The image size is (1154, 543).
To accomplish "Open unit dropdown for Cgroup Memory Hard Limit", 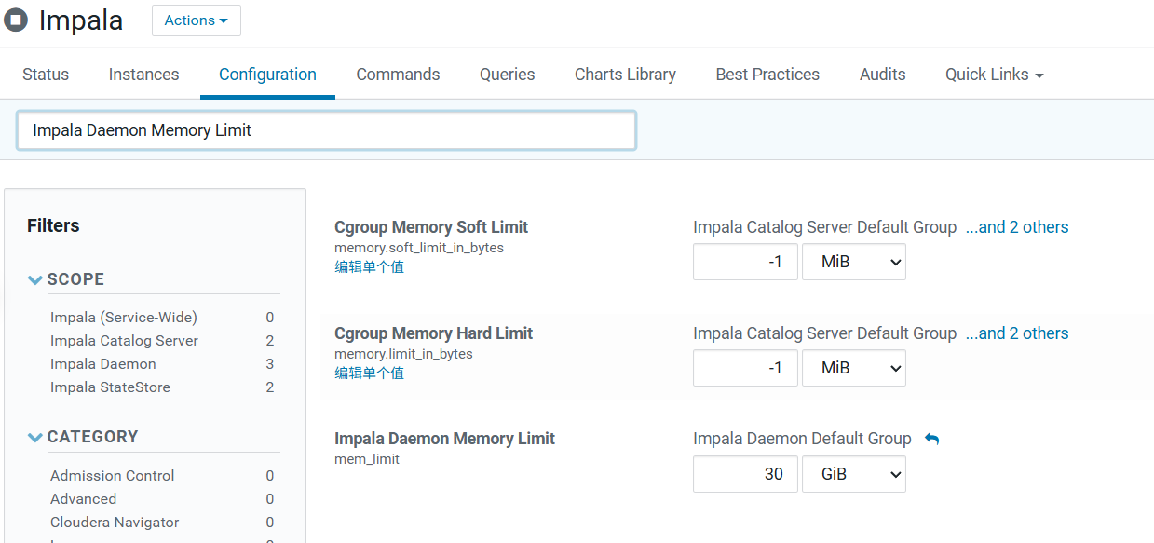I will (853, 369).
